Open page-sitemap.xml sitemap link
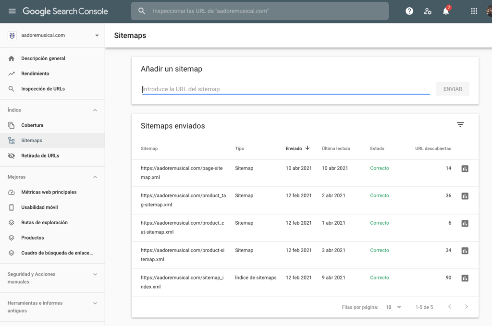492x326 pixels. 182,173
